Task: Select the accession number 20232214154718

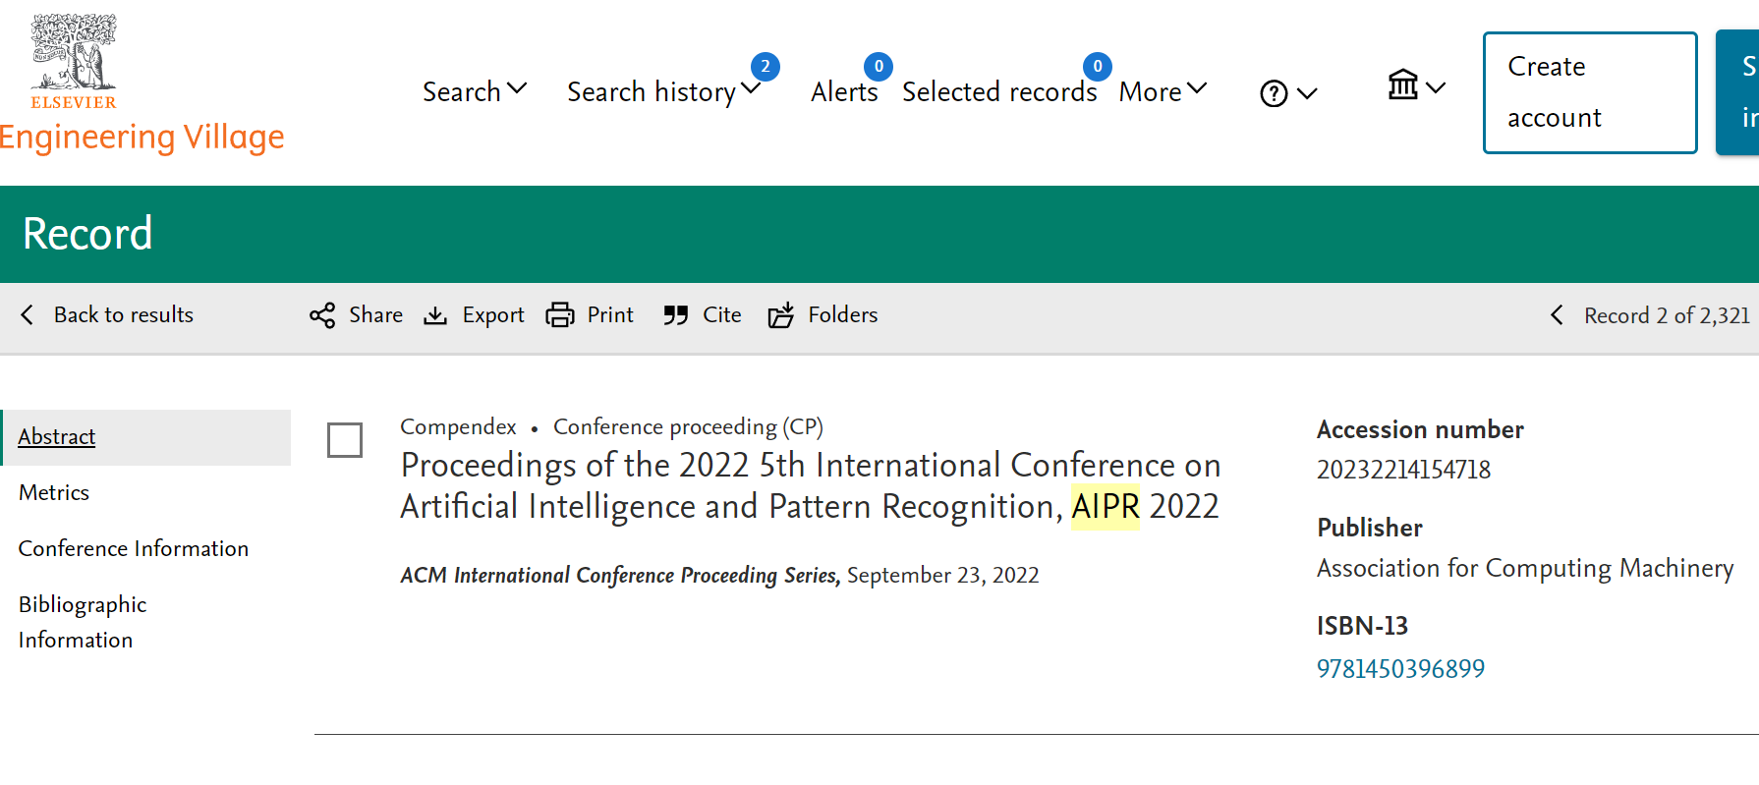Action: [1403, 470]
